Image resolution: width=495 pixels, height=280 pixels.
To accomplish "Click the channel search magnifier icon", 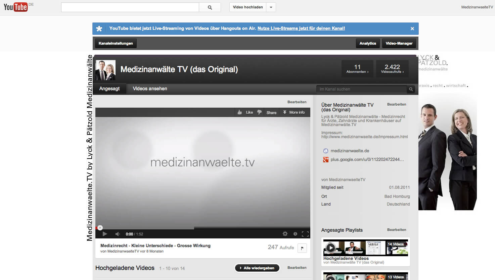I will pyautogui.click(x=411, y=89).
